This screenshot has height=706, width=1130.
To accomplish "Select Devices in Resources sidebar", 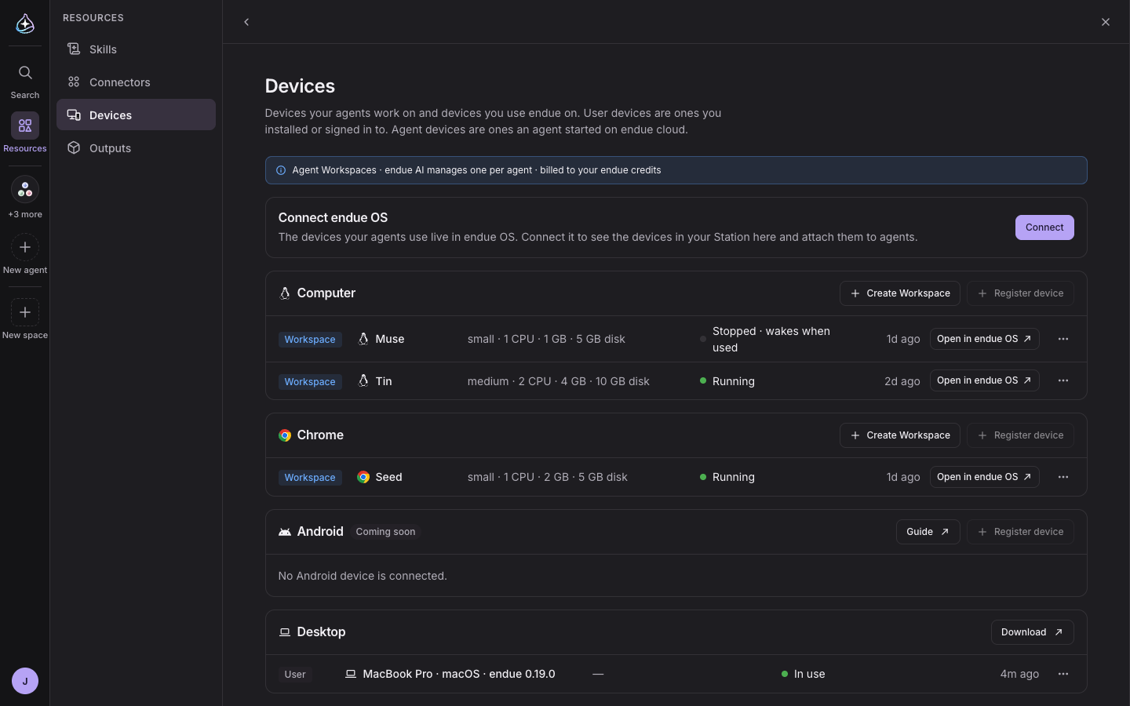I will tap(136, 115).
